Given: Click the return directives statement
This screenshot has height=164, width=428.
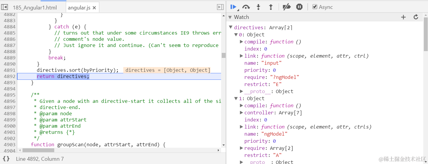Looking at the screenshot, I should 63,76.
